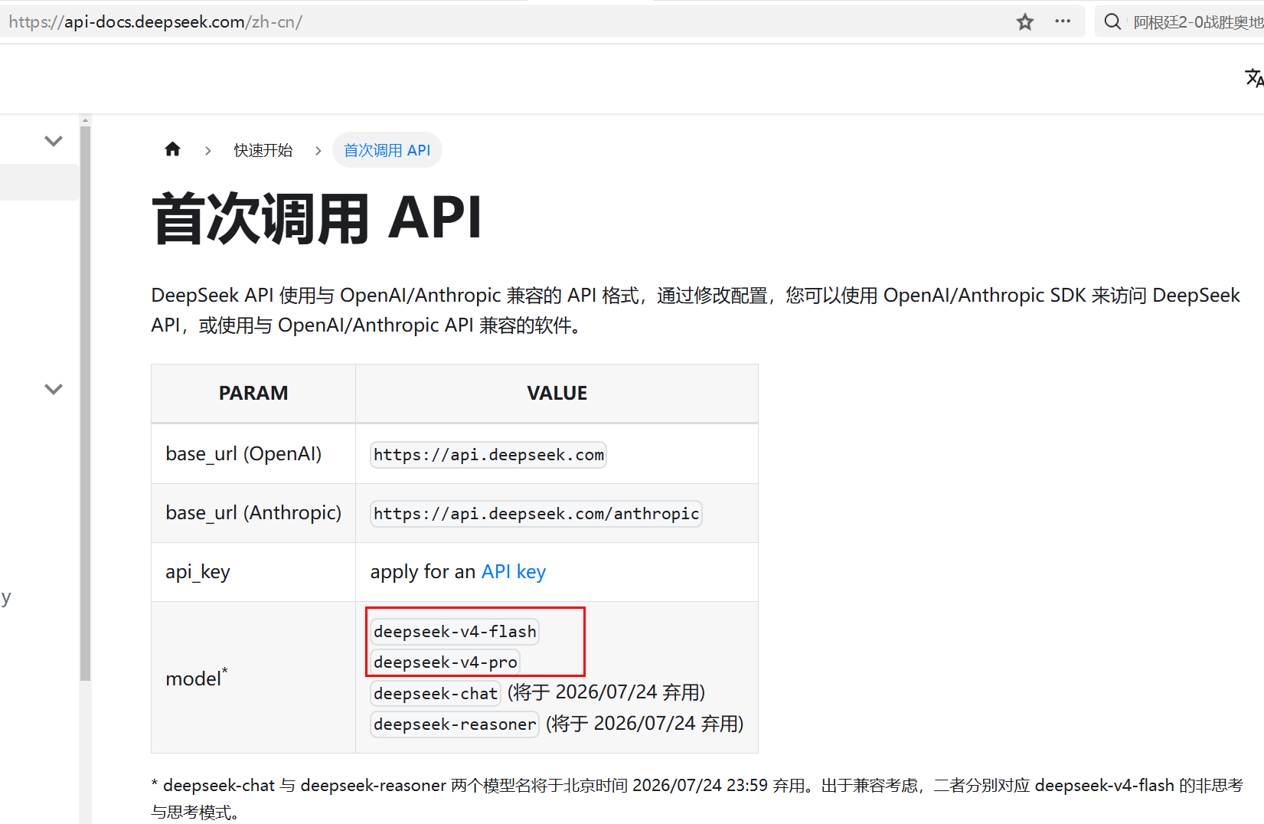Click the api_key parameter cell
Image resolution: width=1264 pixels, height=824 pixels.
[x=253, y=572]
